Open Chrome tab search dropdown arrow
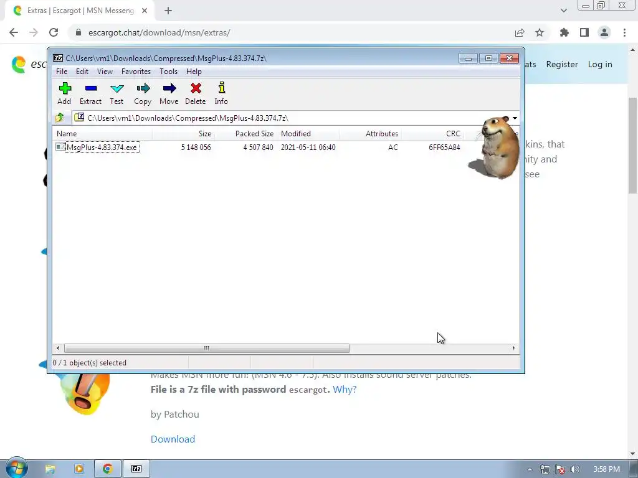638x478 pixels. (563, 11)
